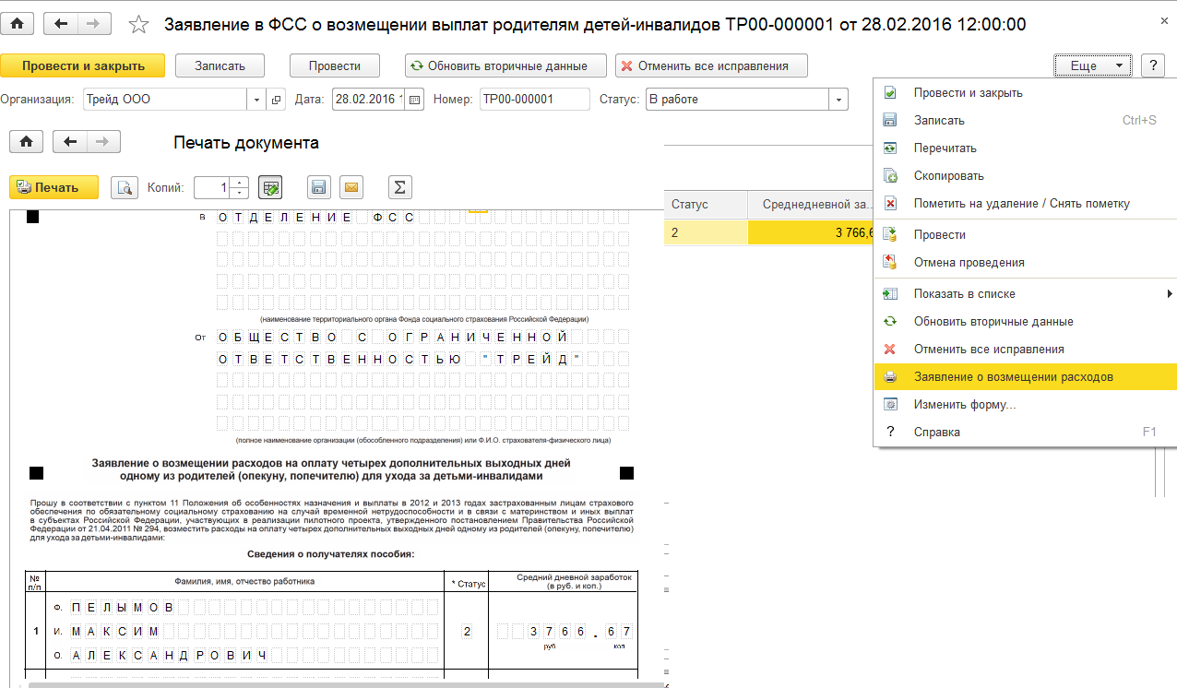Select highlighted cell 3 766,6 in table
This screenshot has width=1177, height=688.
point(811,232)
